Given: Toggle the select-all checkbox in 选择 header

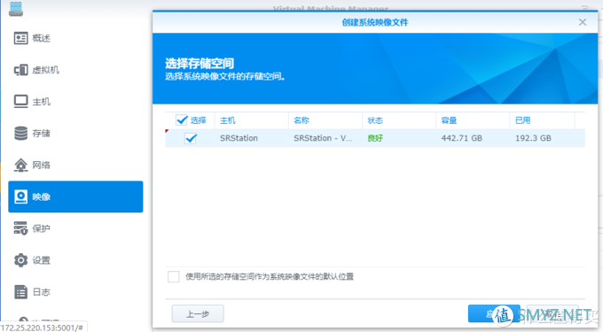Looking at the screenshot, I should click(182, 120).
